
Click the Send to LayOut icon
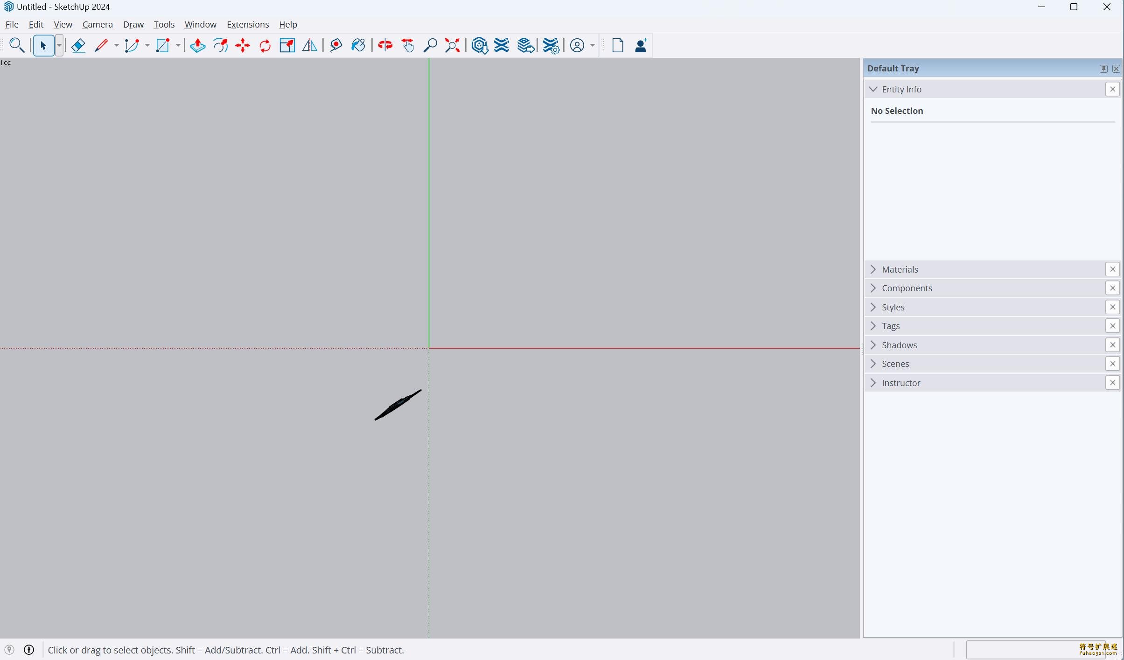point(526,45)
